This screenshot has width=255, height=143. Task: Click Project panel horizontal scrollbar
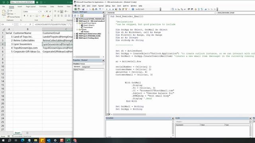click(88, 57)
